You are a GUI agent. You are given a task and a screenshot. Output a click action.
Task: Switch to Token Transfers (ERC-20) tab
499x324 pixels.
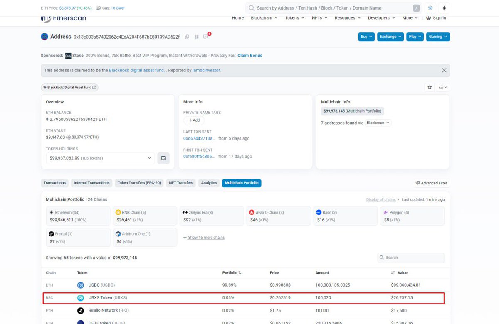[x=139, y=183]
